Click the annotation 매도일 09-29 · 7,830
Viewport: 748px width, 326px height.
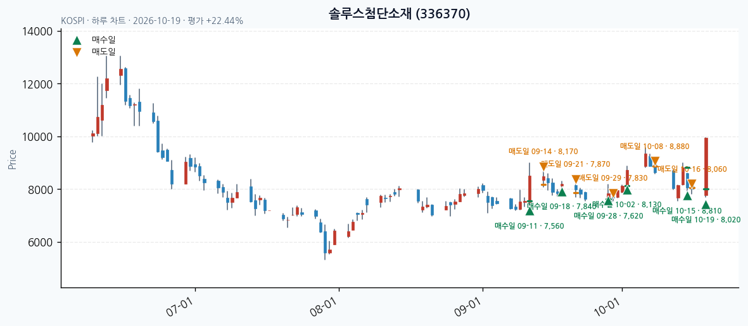[613, 178]
